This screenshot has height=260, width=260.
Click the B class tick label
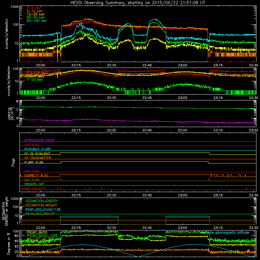(x=18, y=118)
